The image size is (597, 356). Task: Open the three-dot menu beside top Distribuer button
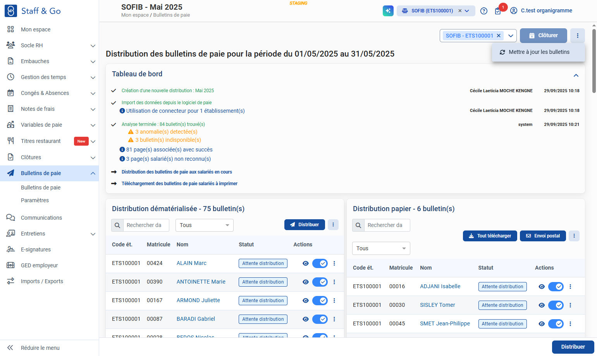tap(333, 225)
